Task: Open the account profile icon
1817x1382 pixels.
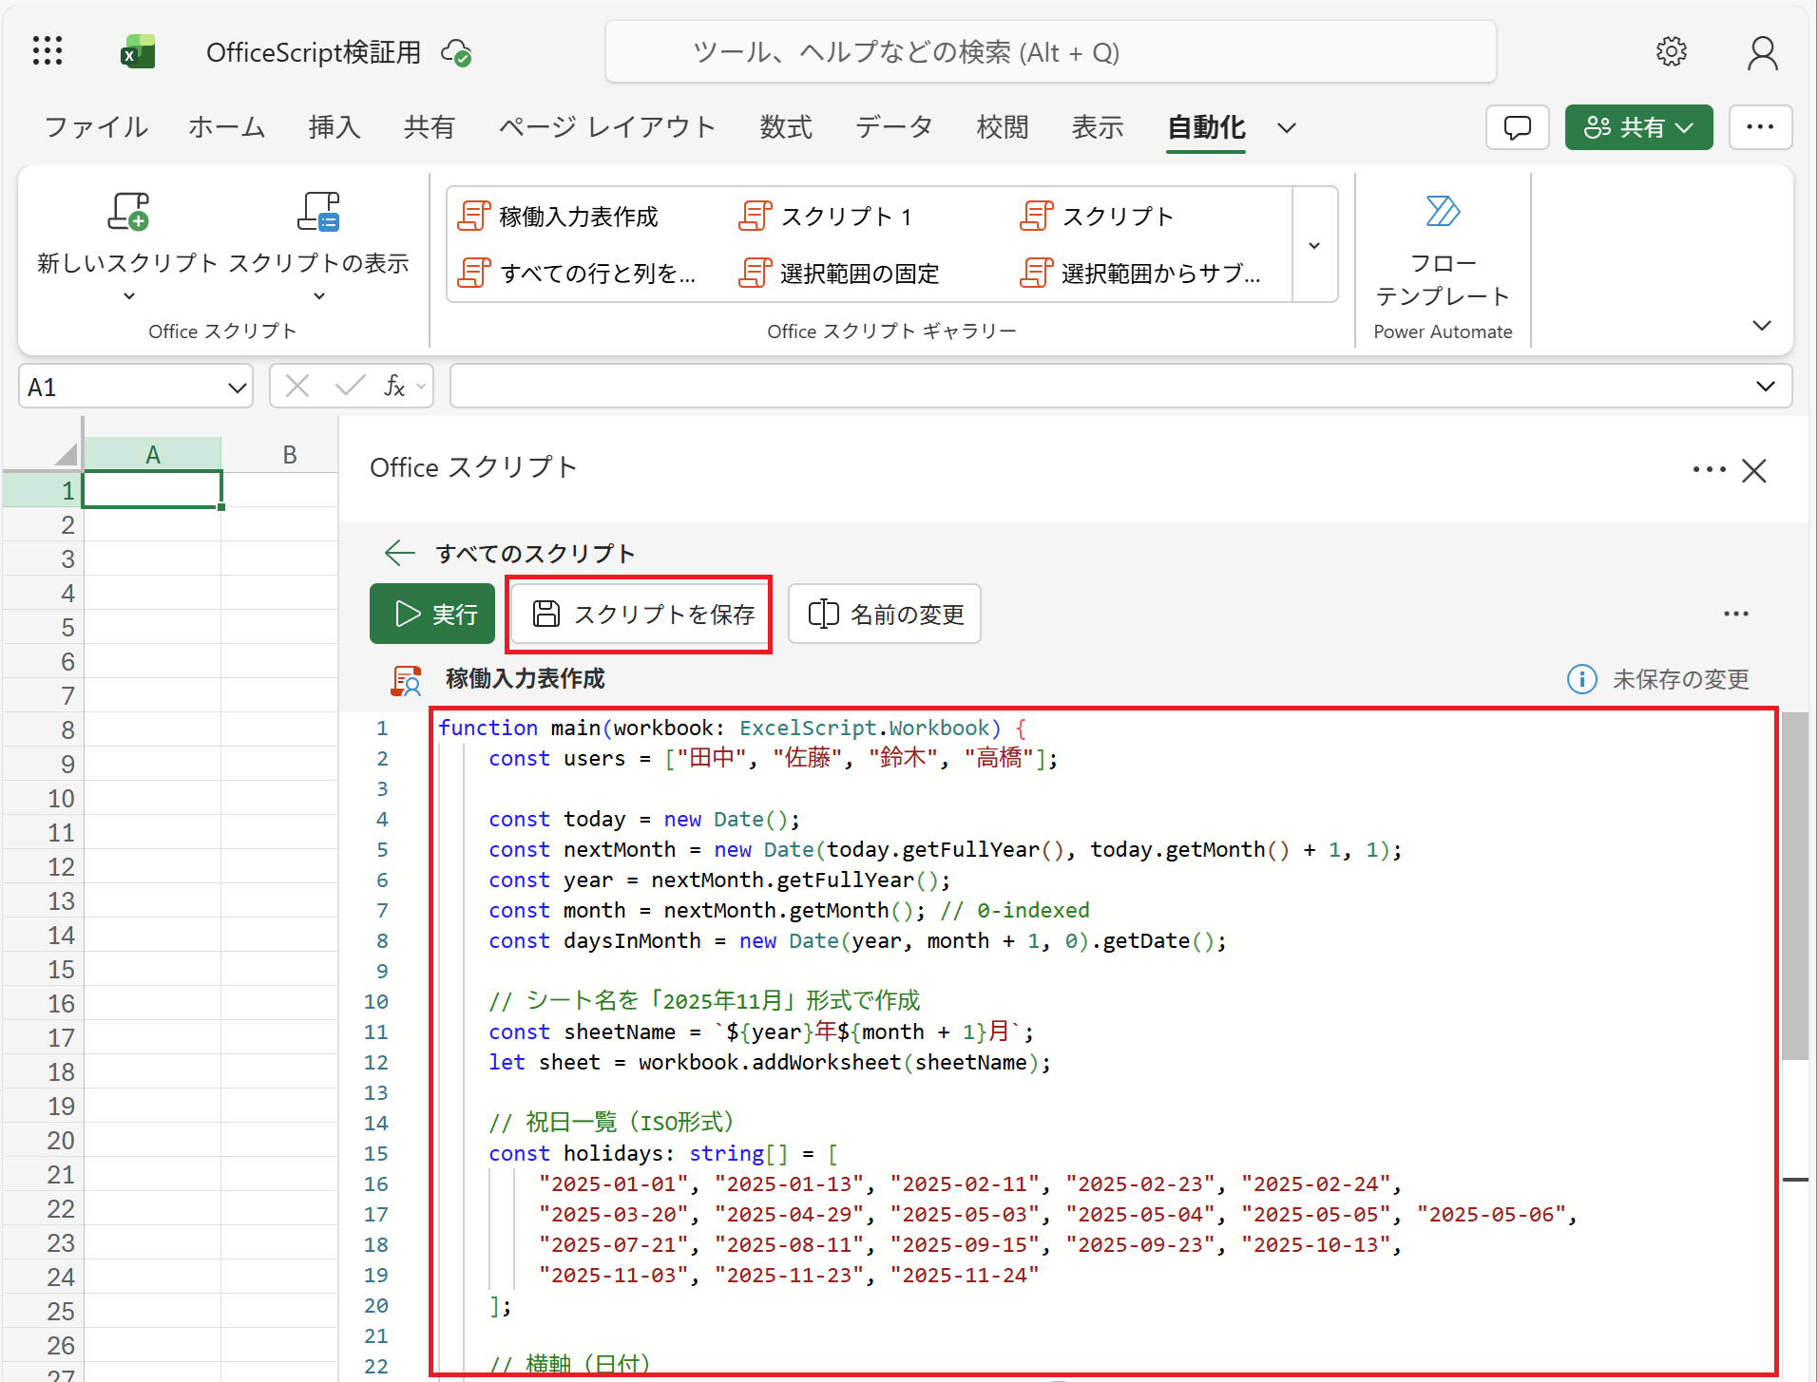Action: (1762, 52)
